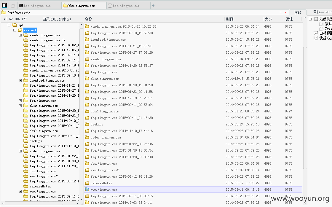This screenshot has height=207, width=332.
Task: Click the file list vertical scrollbar
Action: click(x=305, y=108)
